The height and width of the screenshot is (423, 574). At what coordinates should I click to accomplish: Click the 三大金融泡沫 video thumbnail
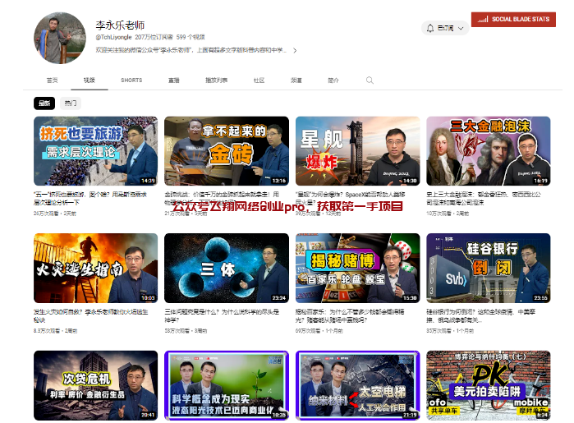488,150
